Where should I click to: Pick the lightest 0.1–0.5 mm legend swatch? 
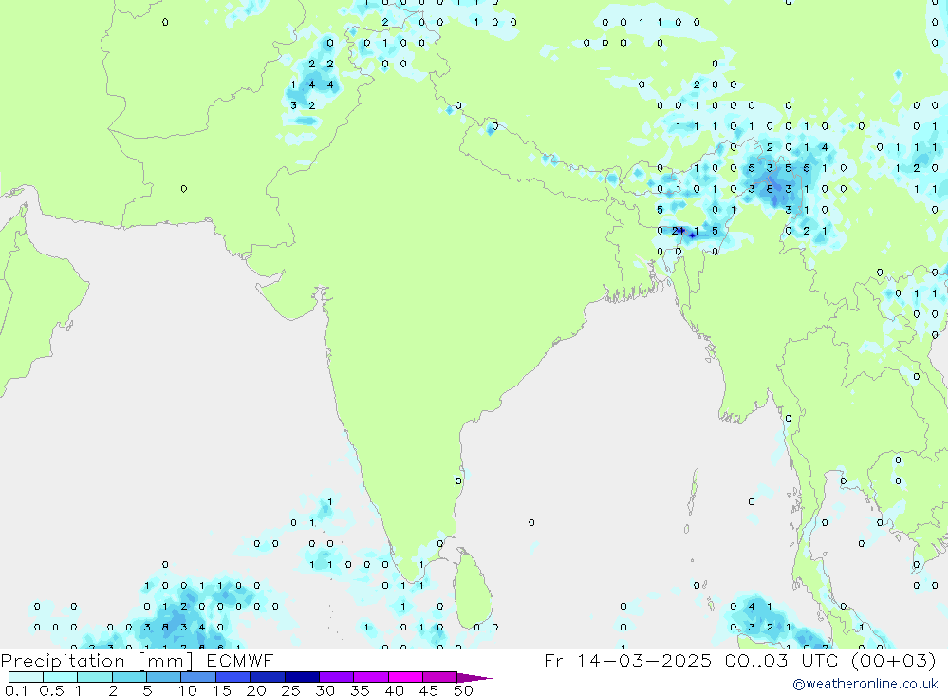click(26, 677)
